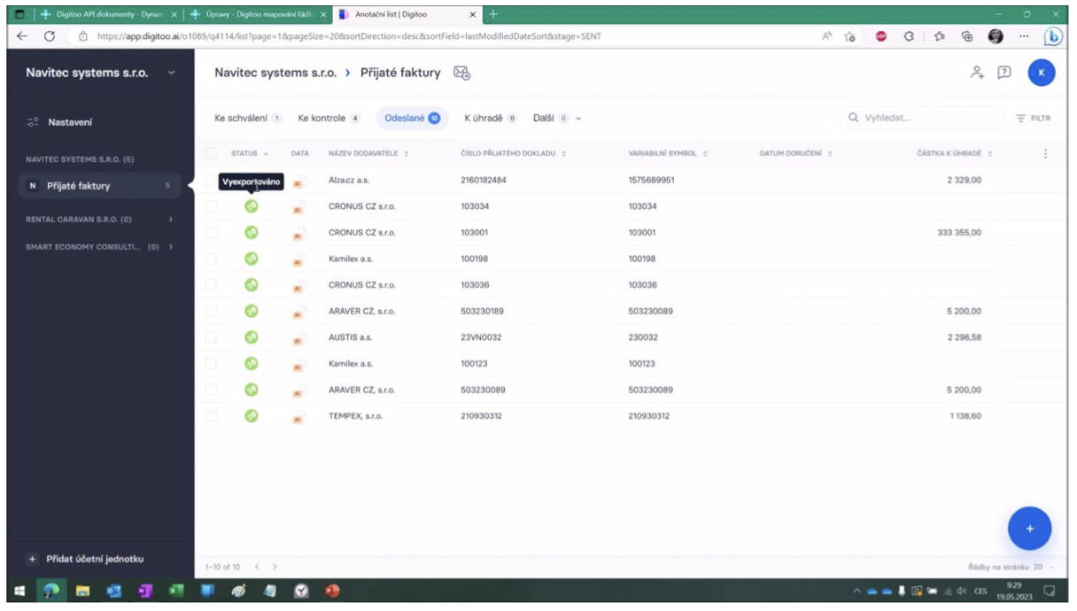Click AI data icon for Alza.cz row

(x=298, y=182)
